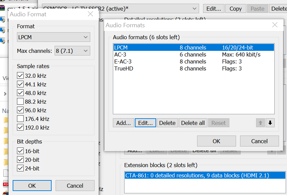Uncheck the 44.1 kHz sample rate

pos(20,84)
